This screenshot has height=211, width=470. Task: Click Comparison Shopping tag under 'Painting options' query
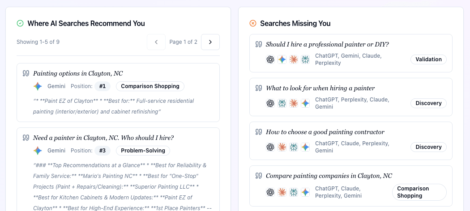(150, 86)
